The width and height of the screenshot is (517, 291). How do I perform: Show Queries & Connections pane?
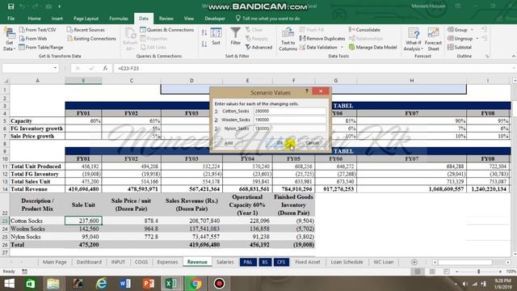[x=167, y=30]
